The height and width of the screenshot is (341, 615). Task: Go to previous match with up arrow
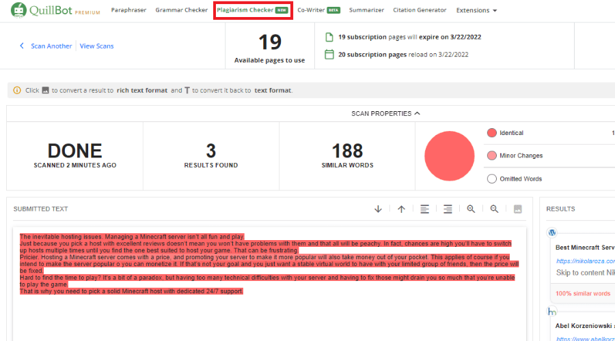(401, 209)
